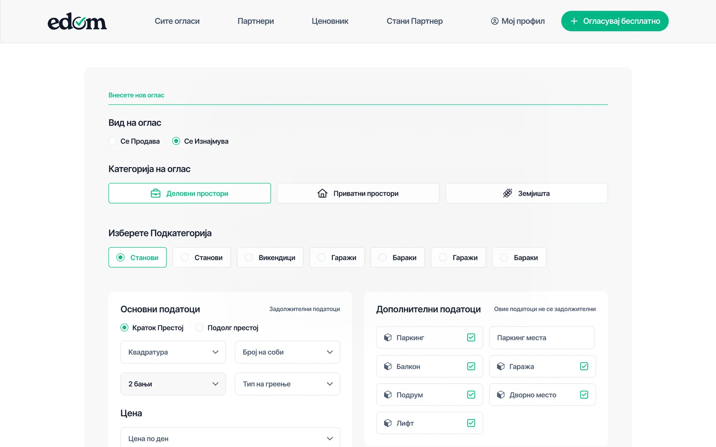Click the cube icon beside Балкон
716x447 pixels.
(x=388, y=366)
